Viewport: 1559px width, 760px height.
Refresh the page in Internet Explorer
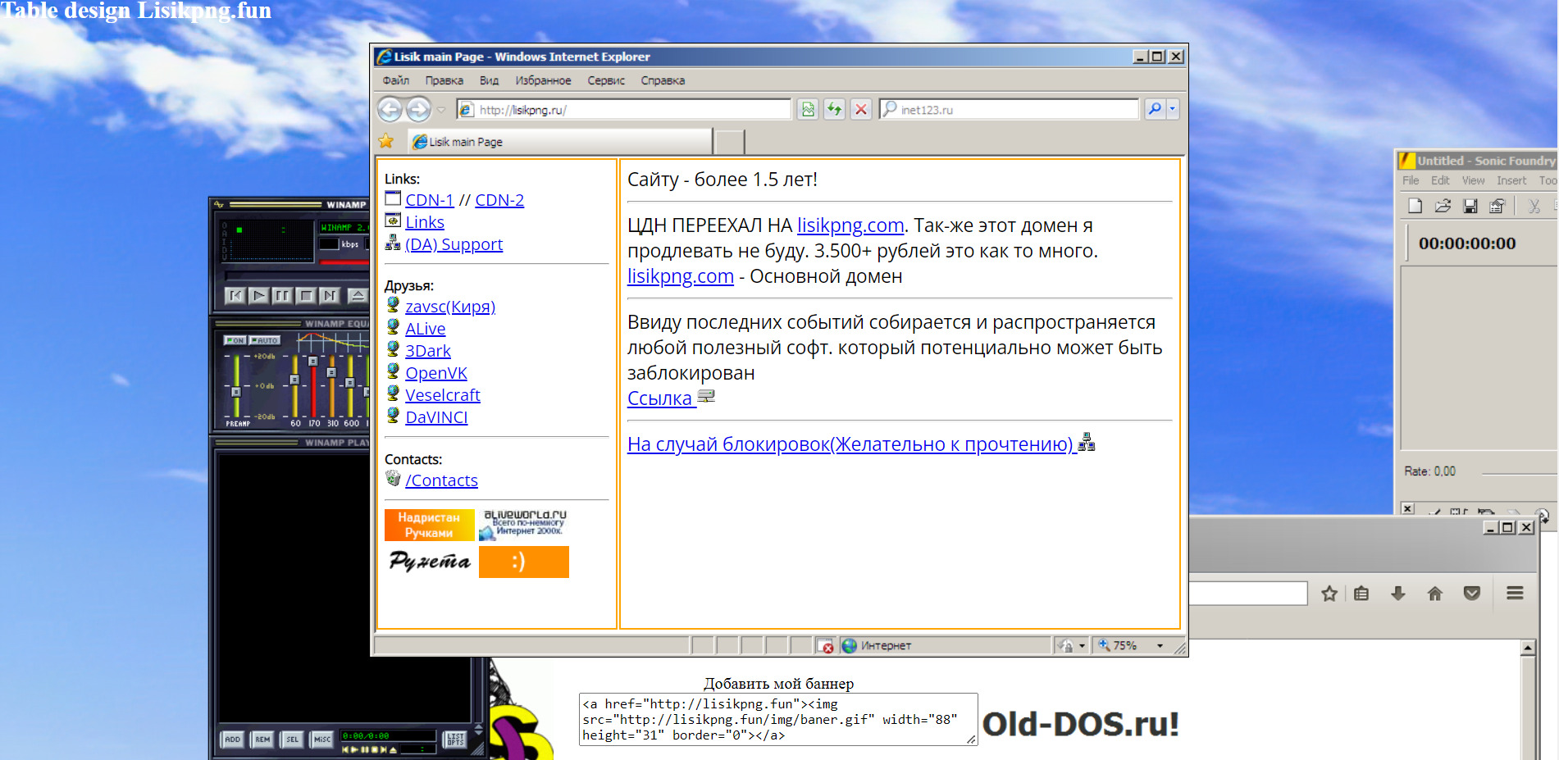834,109
